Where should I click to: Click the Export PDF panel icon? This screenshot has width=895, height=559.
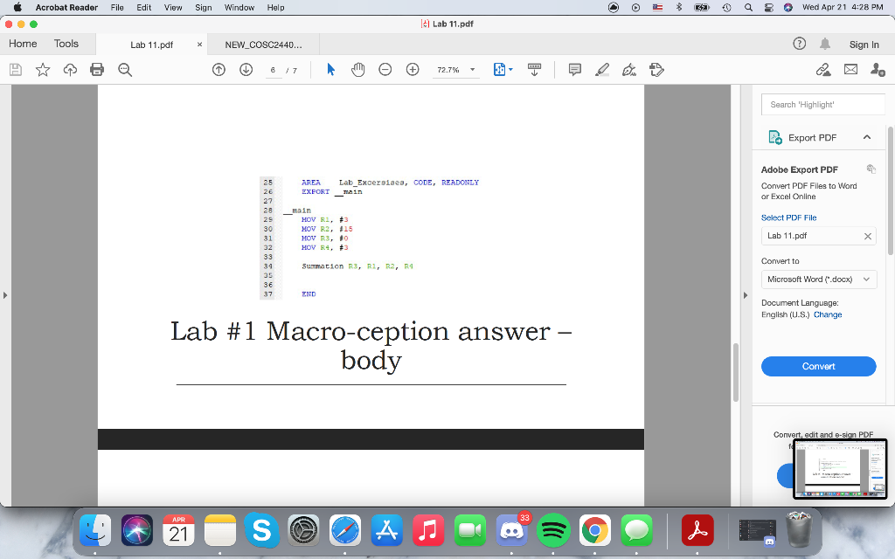[774, 137]
